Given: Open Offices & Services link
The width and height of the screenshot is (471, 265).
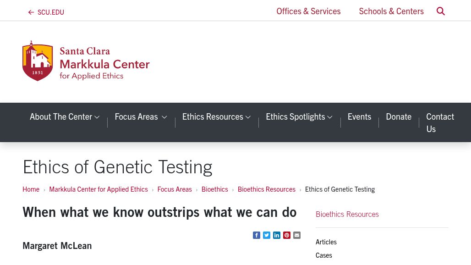Looking at the screenshot, I should click(308, 11).
